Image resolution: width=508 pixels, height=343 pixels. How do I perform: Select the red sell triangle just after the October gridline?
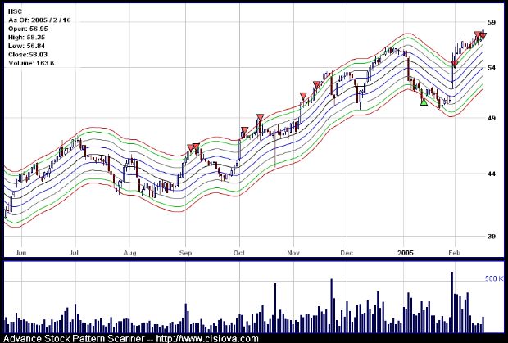245,131
